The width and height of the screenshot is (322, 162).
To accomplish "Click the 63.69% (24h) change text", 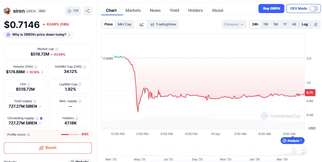I will [58, 24].
